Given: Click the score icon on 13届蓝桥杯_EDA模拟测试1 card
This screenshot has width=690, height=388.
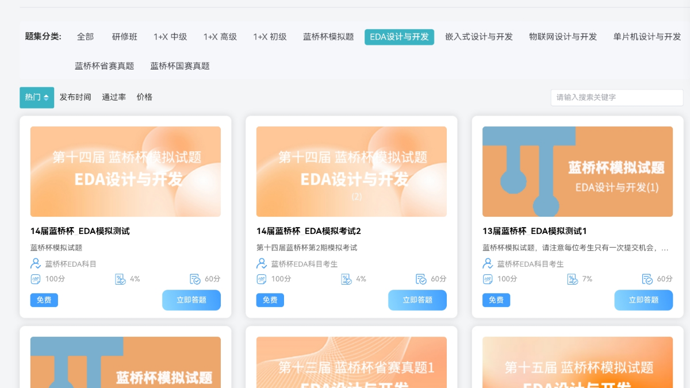Looking at the screenshot, I should [x=488, y=279].
